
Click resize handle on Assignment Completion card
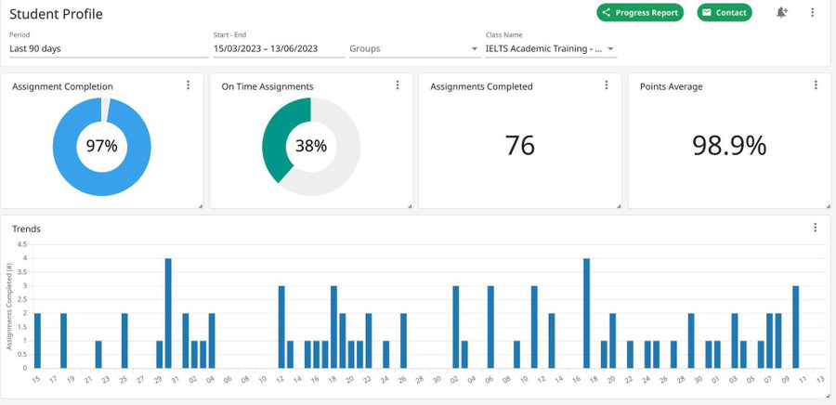coord(201,205)
